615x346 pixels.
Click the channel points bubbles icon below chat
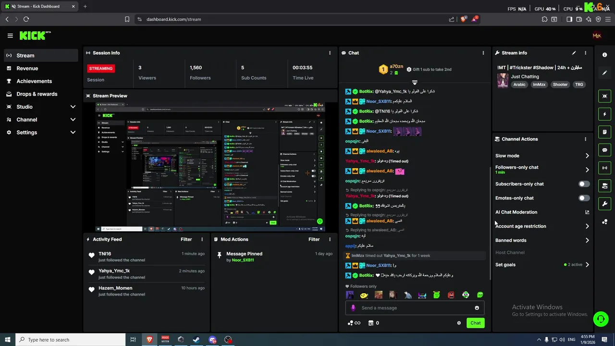coord(350,323)
